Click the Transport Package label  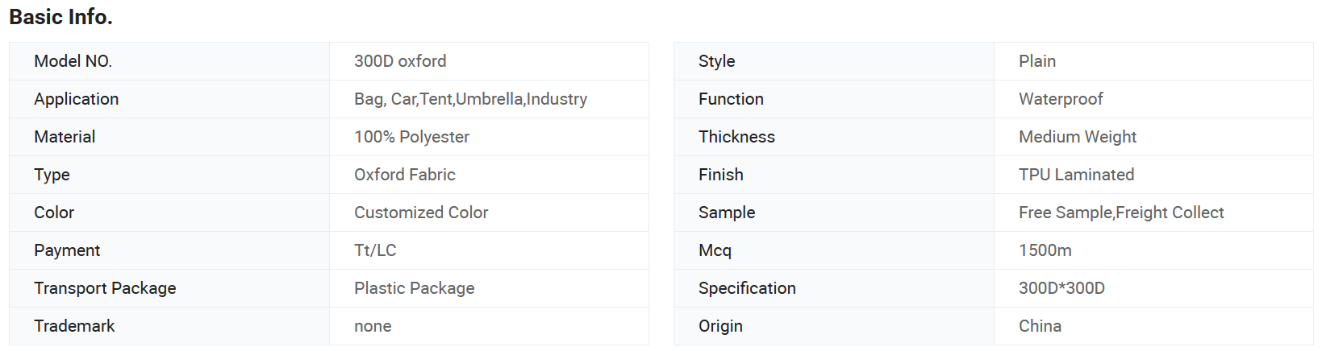click(105, 288)
